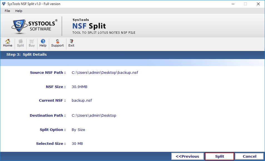Click the destination path C:\Users\admin\Desktop
265x161 pixels.
pos(94,116)
